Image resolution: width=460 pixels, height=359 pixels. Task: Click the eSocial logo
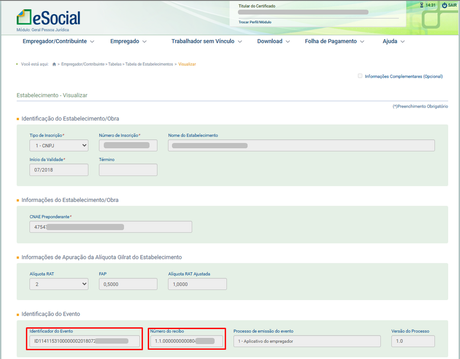49,17
